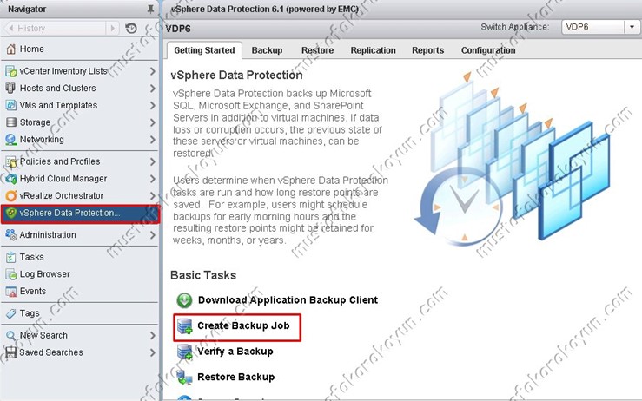Open the Configuration tab
Screen dimensions: 642x401
[x=488, y=50]
